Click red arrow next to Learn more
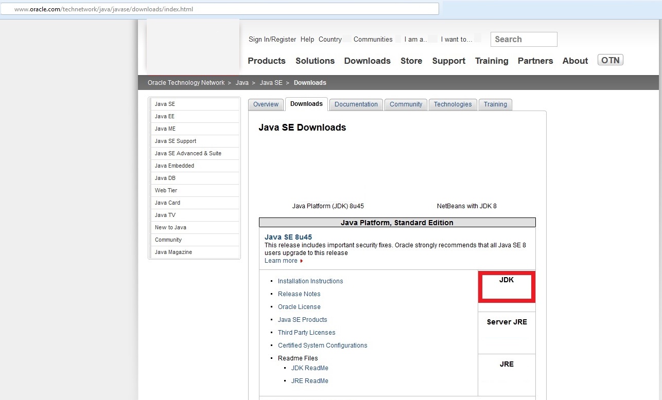The width and height of the screenshot is (662, 400). coord(302,261)
